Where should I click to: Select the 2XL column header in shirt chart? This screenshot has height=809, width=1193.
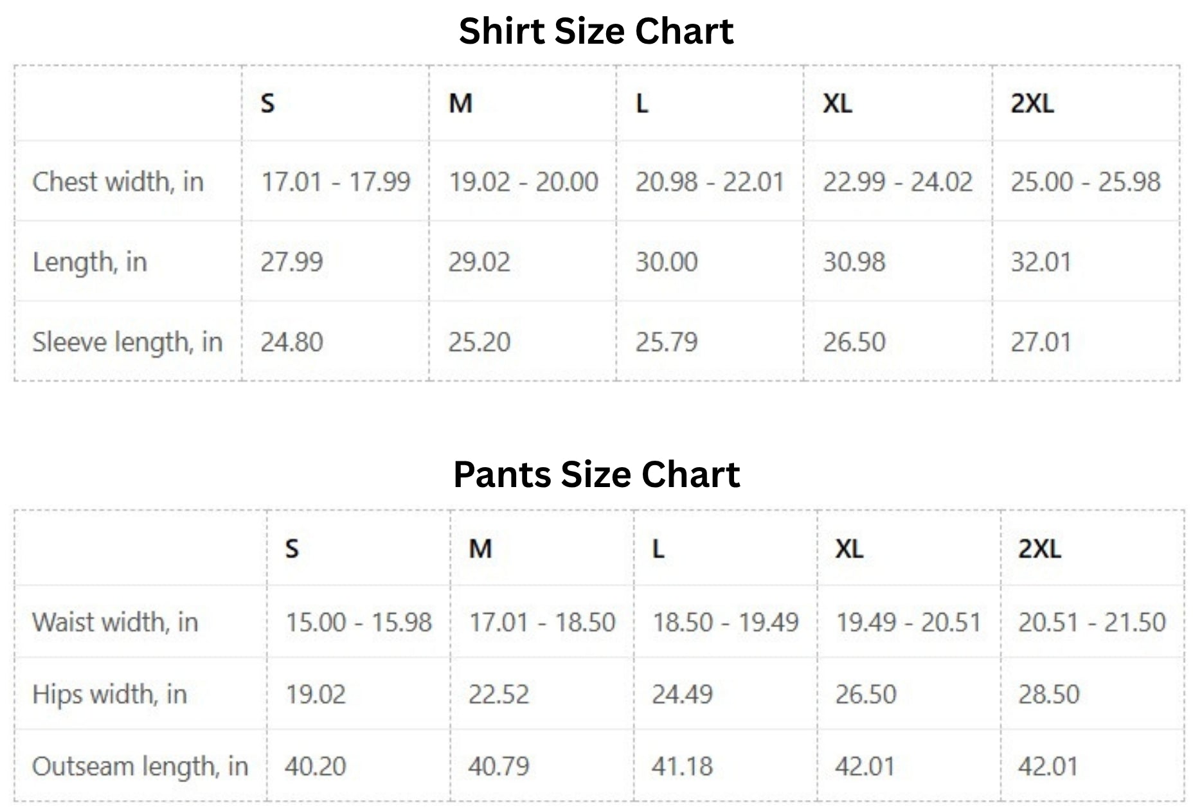(x=1032, y=103)
